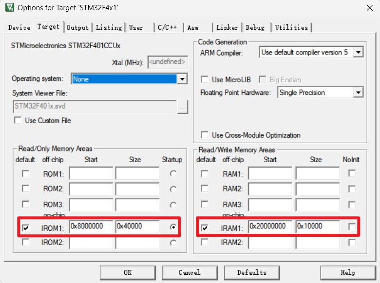This screenshot has height=283, width=380.
Task: Select IROM1 Startup radio button
Action: point(173,227)
